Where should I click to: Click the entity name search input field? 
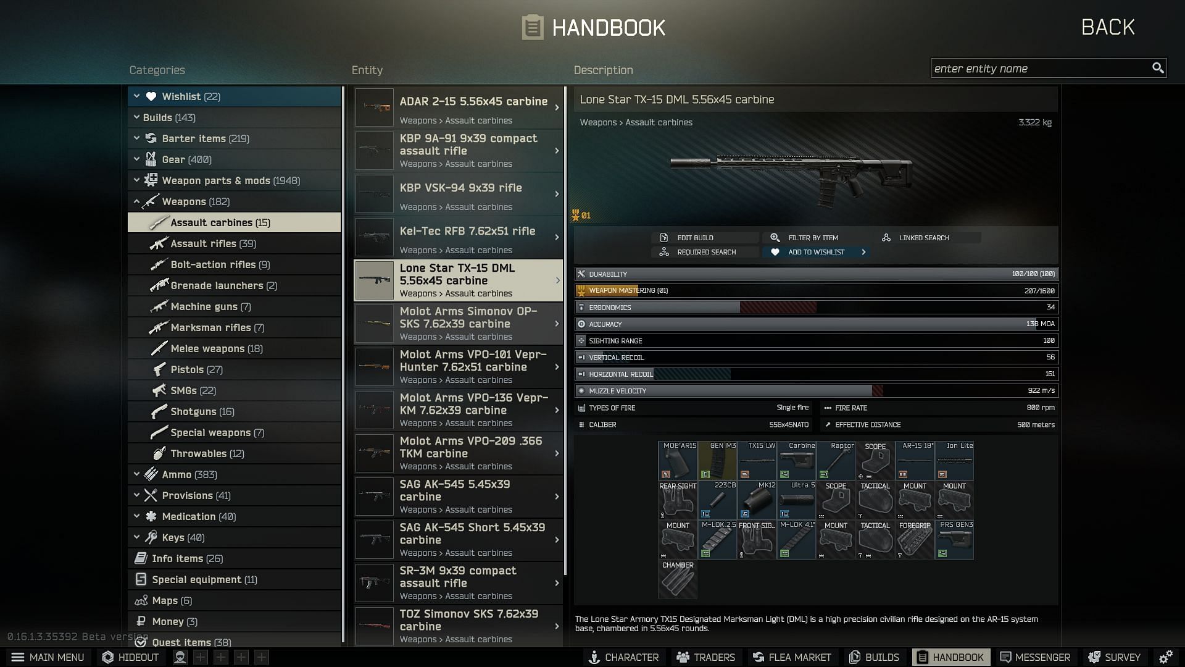point(1042,67)
